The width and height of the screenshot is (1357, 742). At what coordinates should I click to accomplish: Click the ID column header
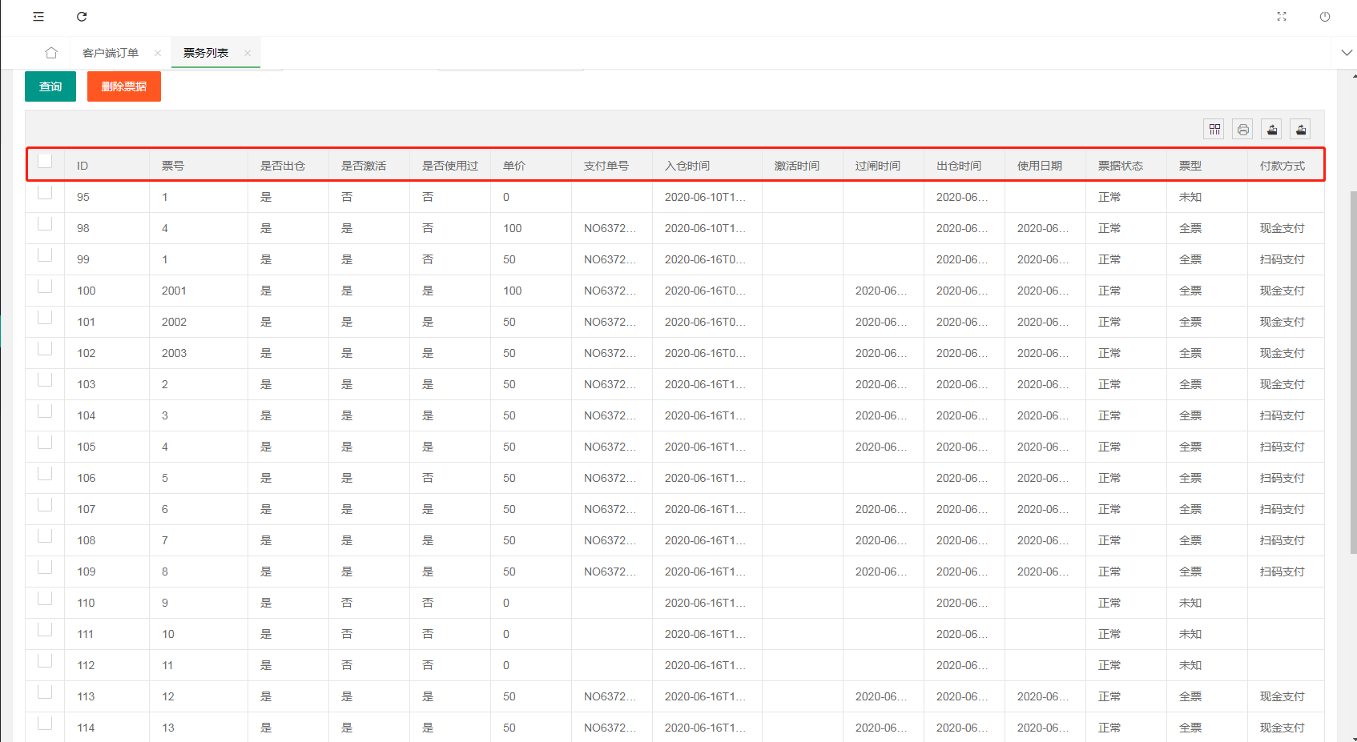83,166
